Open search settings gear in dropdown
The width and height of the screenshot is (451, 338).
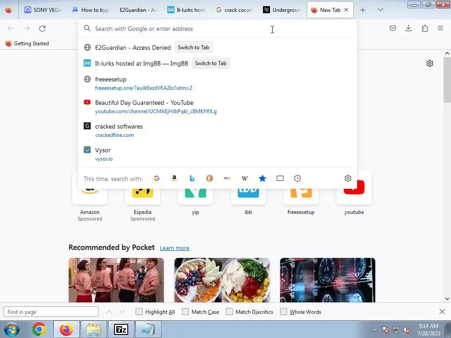(348, 178)
